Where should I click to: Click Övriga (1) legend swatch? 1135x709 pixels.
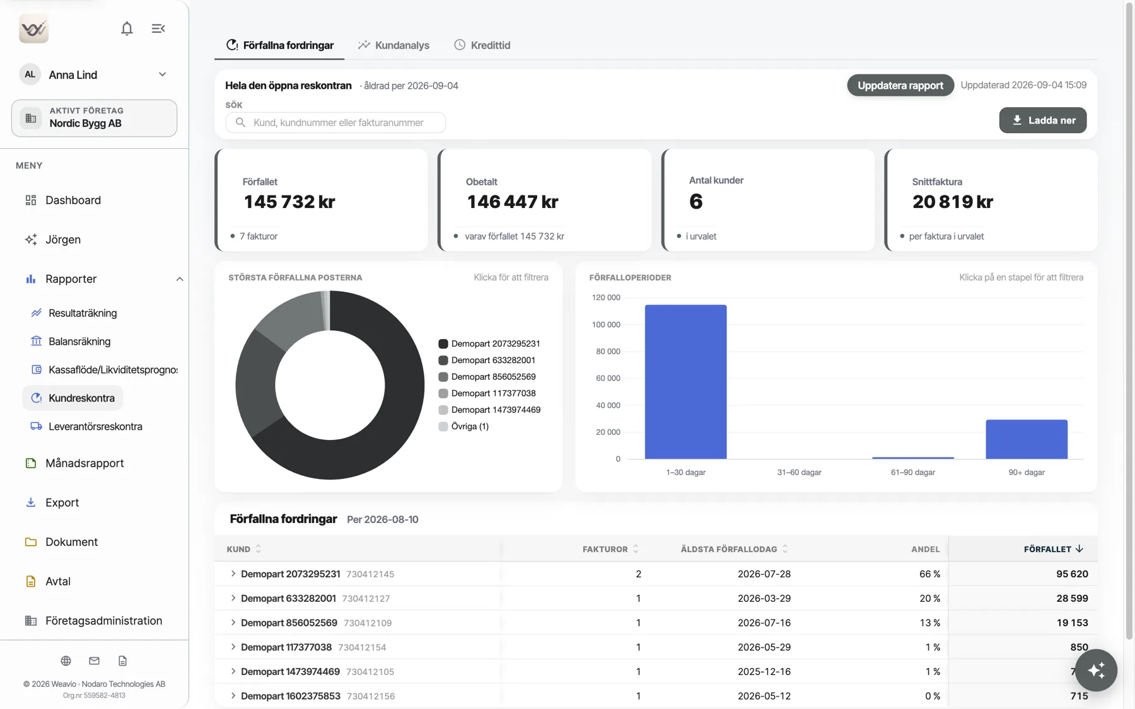point(443,426)
